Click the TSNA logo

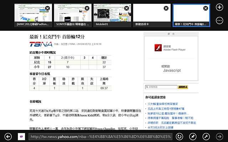pyautogui.click(x=41, y=44)
